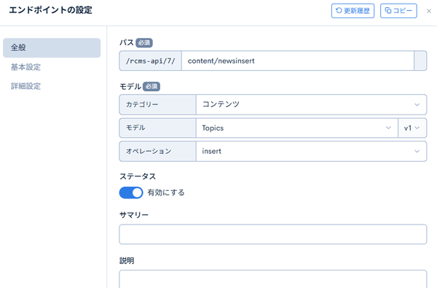The image size is (437, 288).
Task: Click the 有効にする label text
Action: (x=166, y=192)
